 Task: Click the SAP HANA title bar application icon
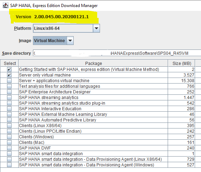pos(6,6)
